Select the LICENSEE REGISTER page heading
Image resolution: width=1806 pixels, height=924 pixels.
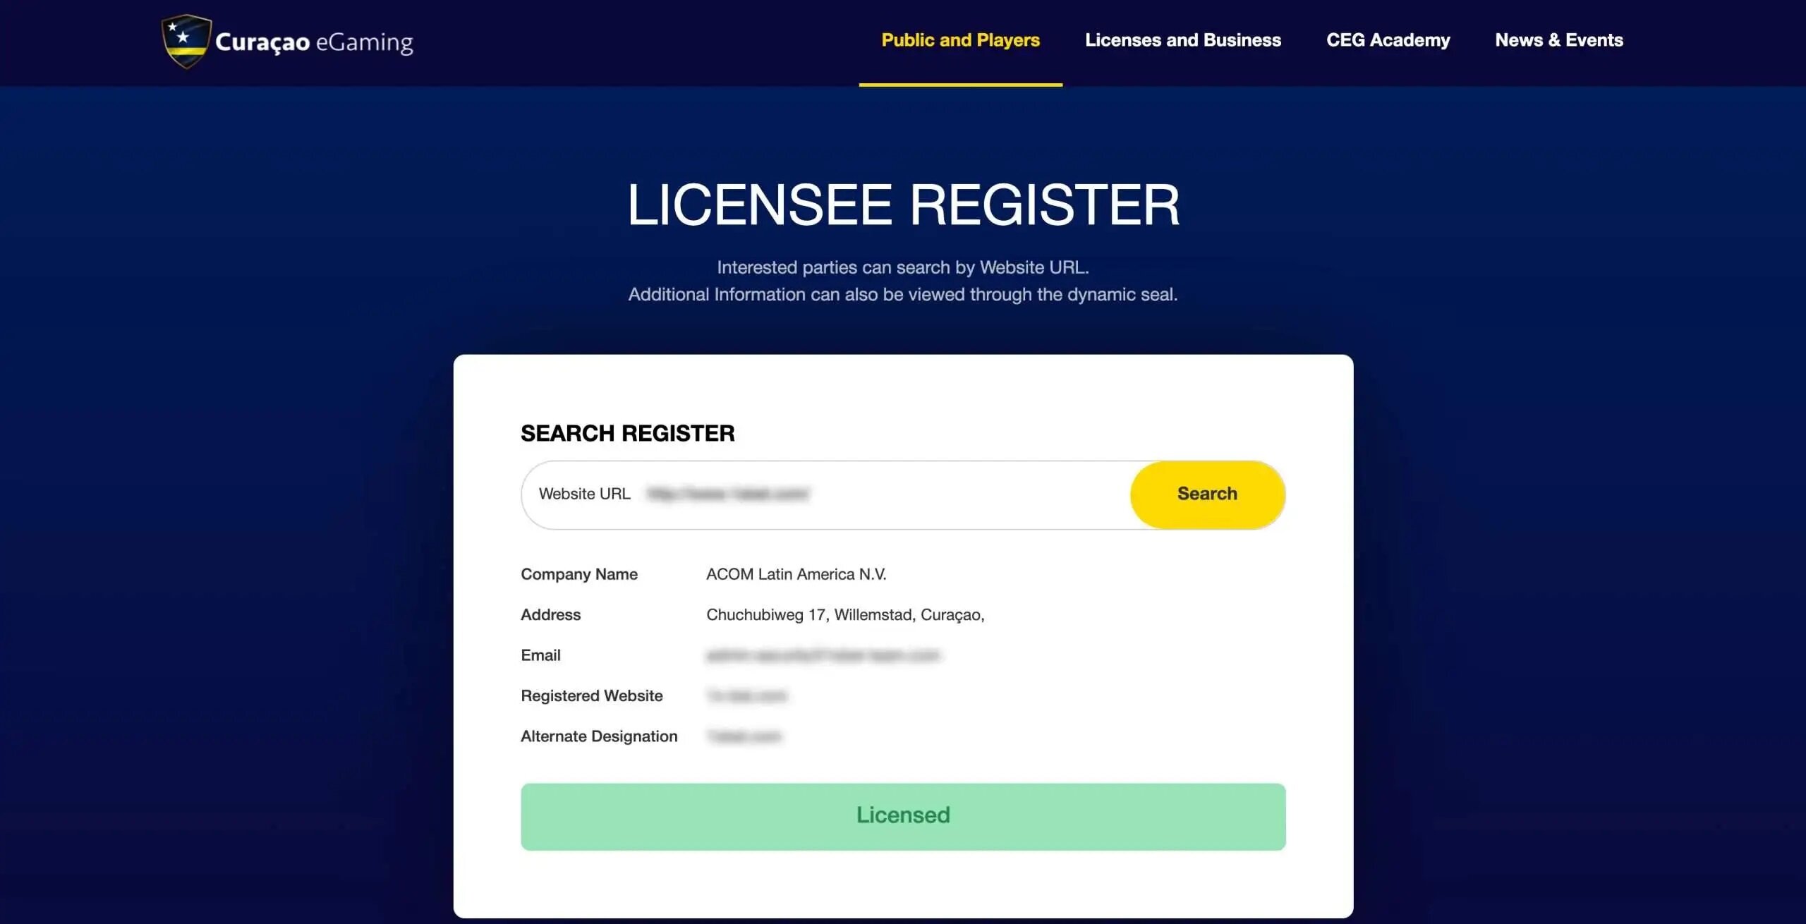point(903,205)
